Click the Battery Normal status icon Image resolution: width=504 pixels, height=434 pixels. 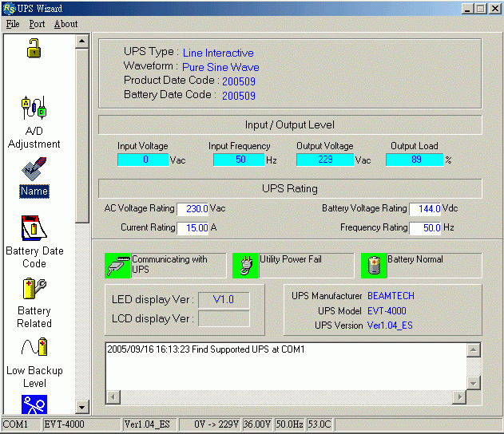pos(373,266)
